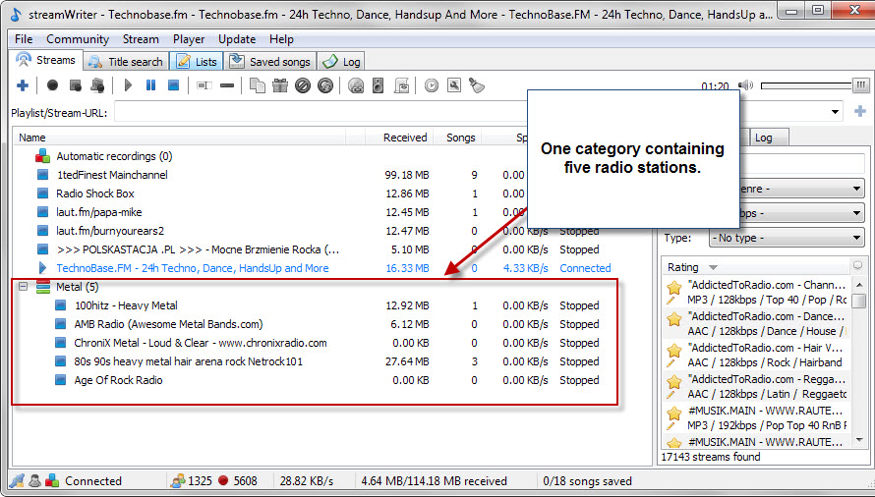875x497 pixels.
Task: Select the 1tedFinest Mainchannel stream
Action: pos(112,175)
